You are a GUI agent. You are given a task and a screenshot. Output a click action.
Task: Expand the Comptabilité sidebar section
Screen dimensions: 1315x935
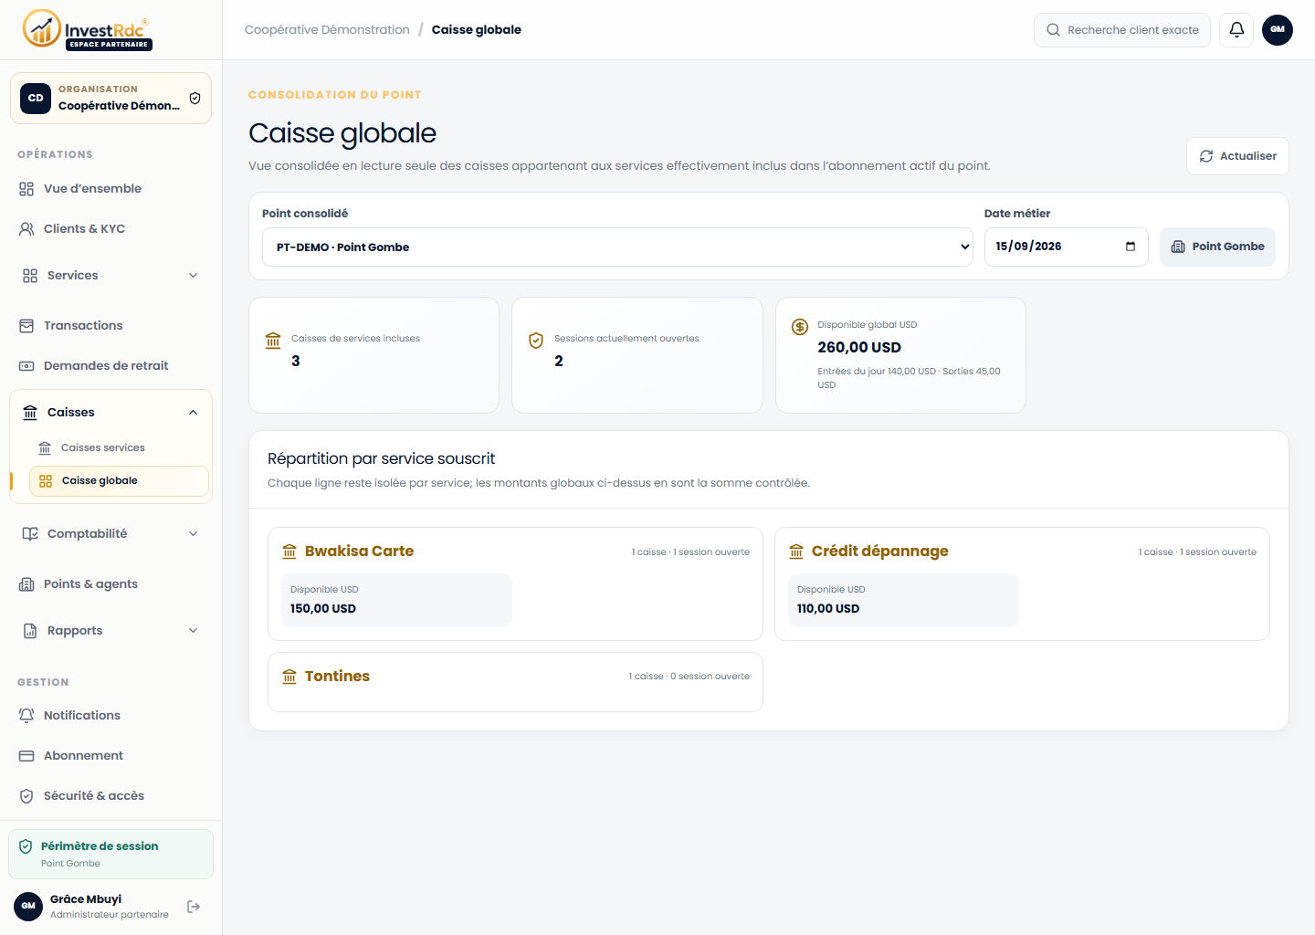(110, 534)
